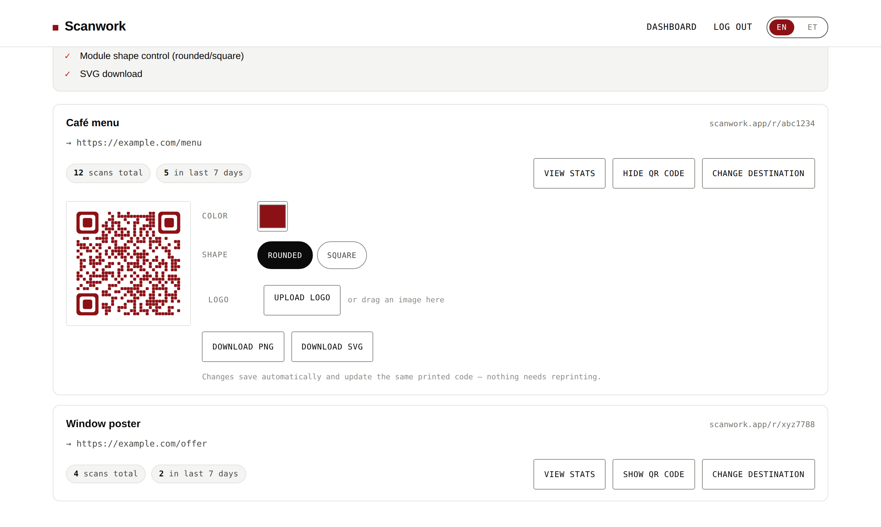Image resolution: width=881 pixels, height=527 pixels.
Task: Click the checkmark beside SVG download
Action: pos(67,74)
